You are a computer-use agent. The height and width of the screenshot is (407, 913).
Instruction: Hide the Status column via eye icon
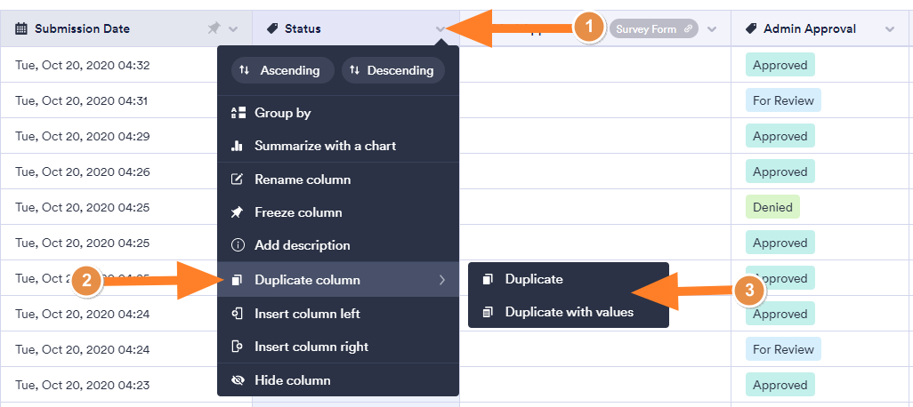pyautogui.click(x=238, y=380)
